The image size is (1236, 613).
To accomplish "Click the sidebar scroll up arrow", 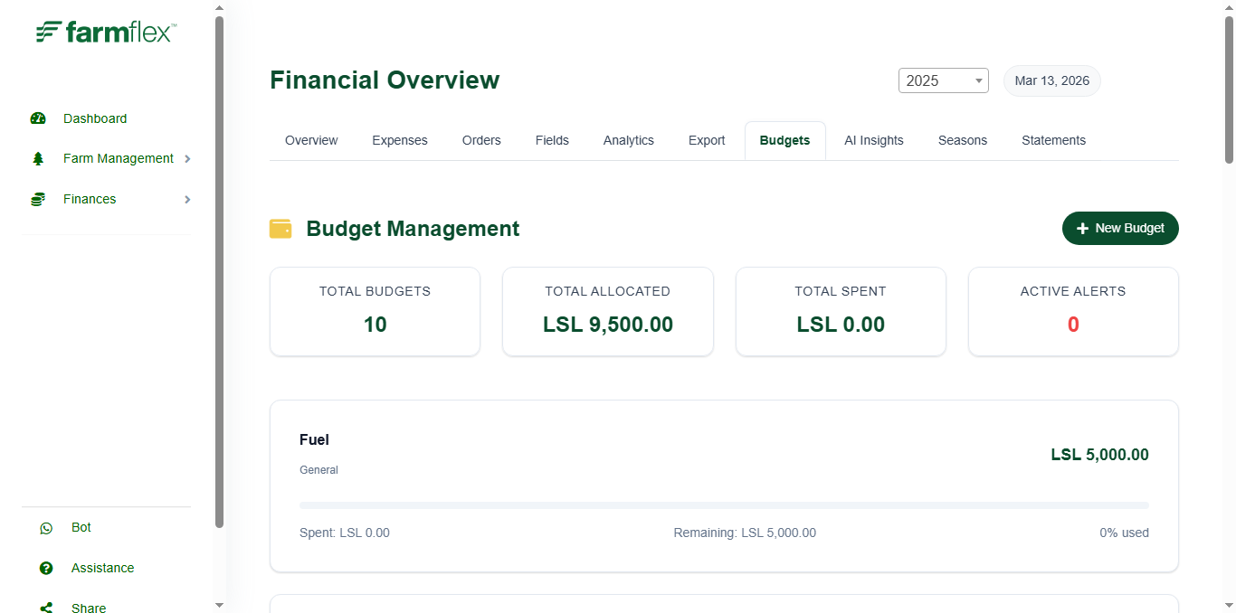I will tap(219, 8).
